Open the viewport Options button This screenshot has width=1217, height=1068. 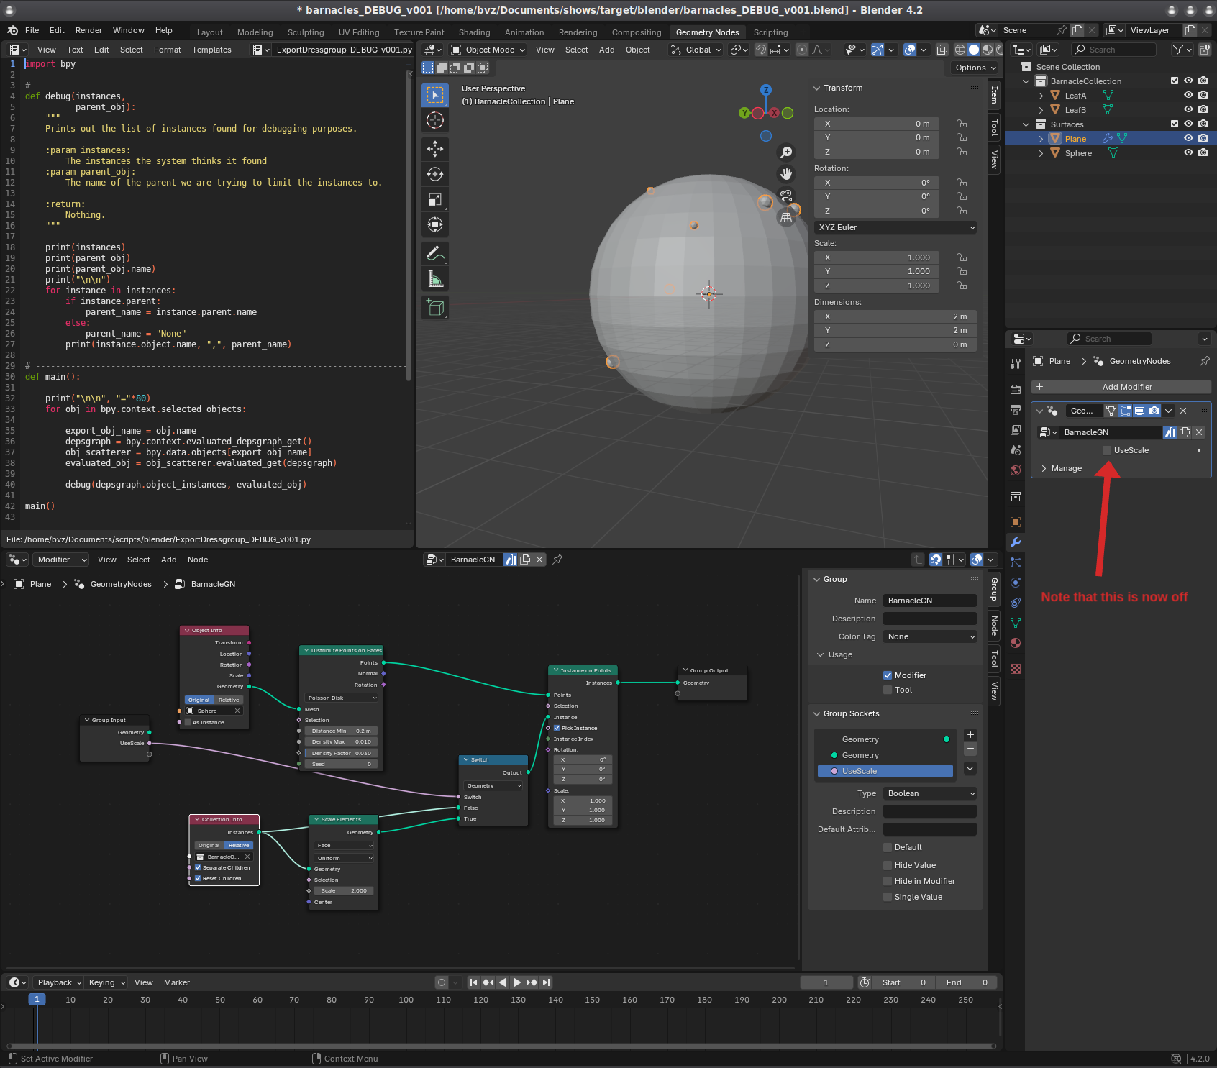(975, 68)
